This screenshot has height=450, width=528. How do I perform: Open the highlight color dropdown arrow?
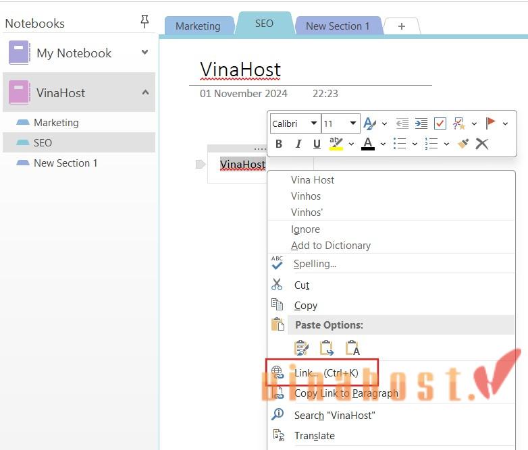coord(351,144)
